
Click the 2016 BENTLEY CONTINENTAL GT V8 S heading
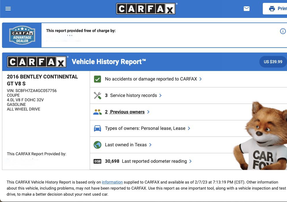[x=42, y=80]
